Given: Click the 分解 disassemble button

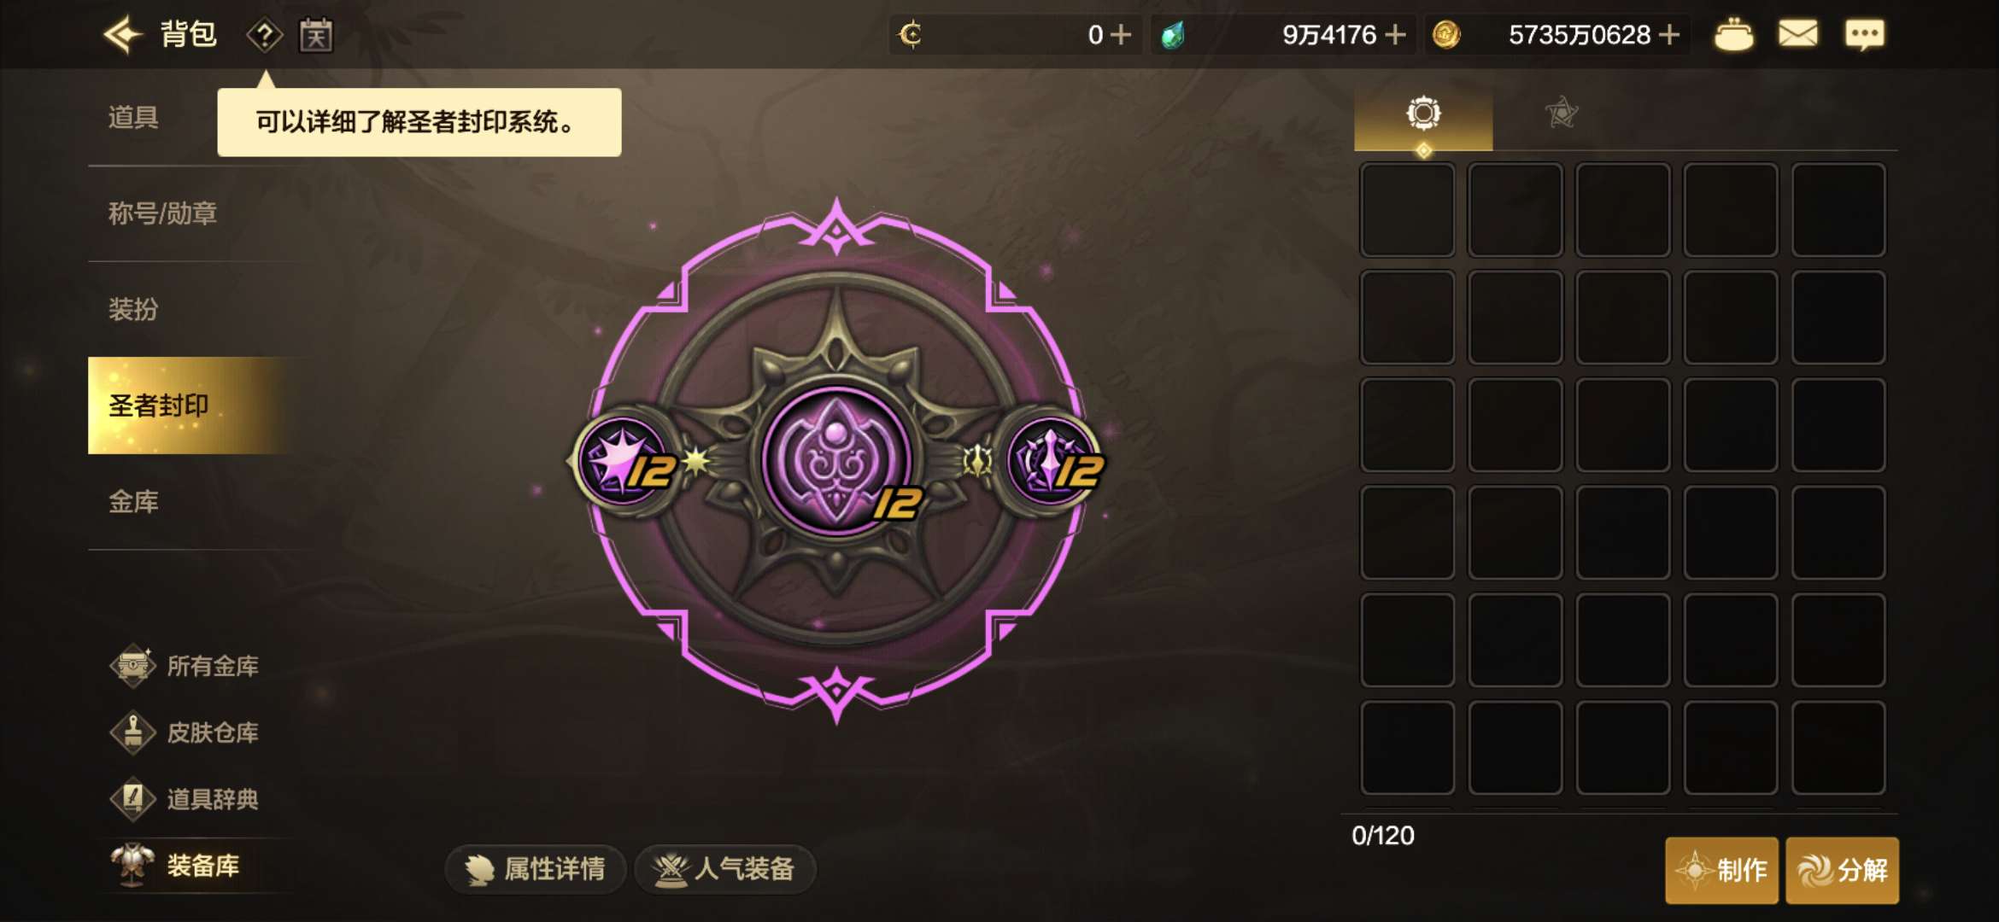Looking at the screenshot, I should pyautogui.click(x=1843, y=870).
